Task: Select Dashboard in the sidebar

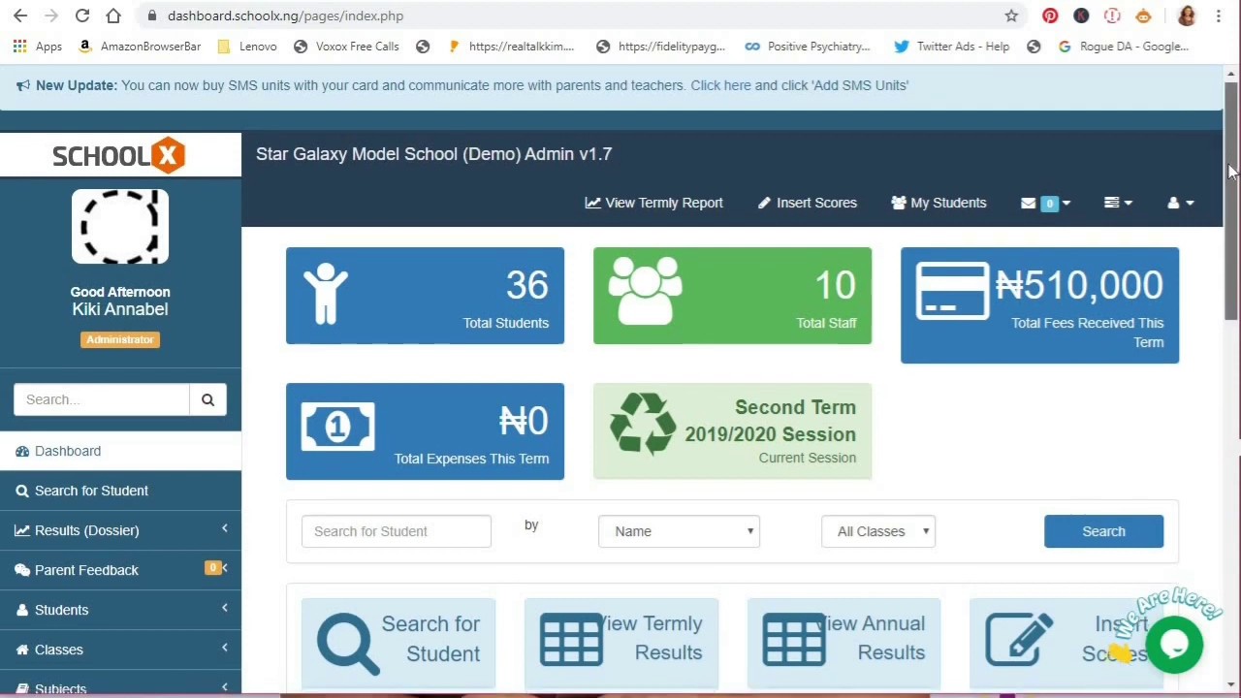Action: tap(120, 451)
